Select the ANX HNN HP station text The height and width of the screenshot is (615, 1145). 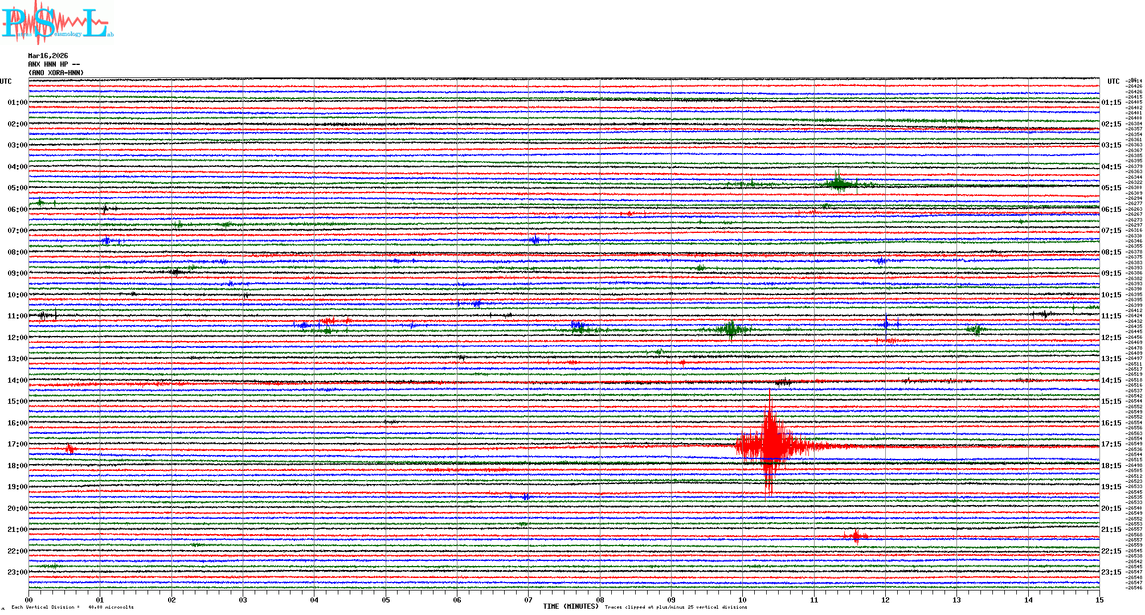[54, 64]
